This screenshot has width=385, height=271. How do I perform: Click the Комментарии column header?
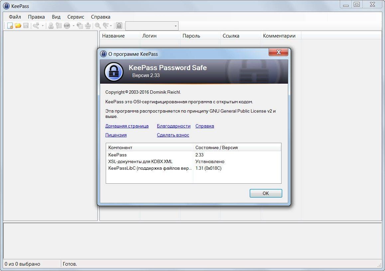pos(281,36)
